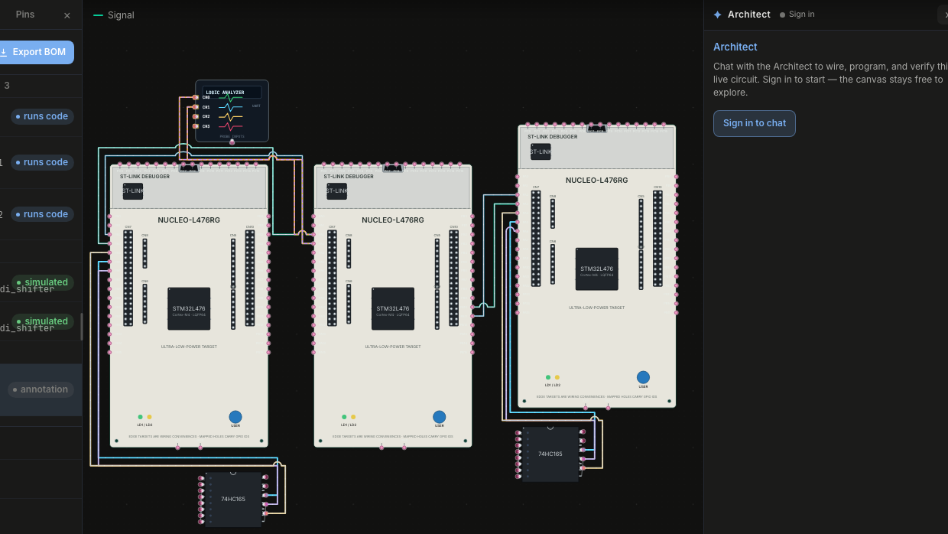This screenshot has height=534, width=948.
Task: Click the Sign in to chat button
Action: [755, 123]
